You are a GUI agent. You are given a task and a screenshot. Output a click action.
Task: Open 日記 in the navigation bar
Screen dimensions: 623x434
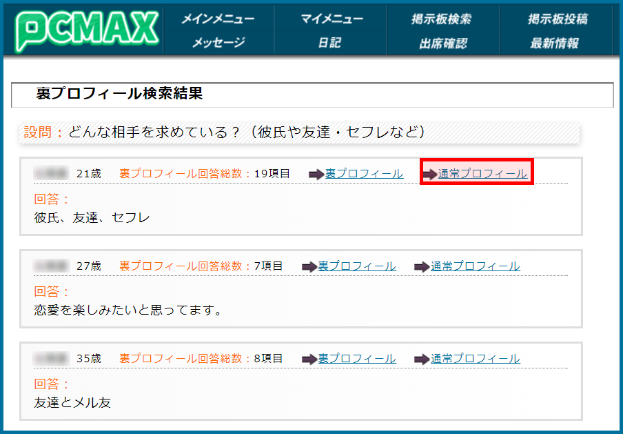(x=329, y=43)
